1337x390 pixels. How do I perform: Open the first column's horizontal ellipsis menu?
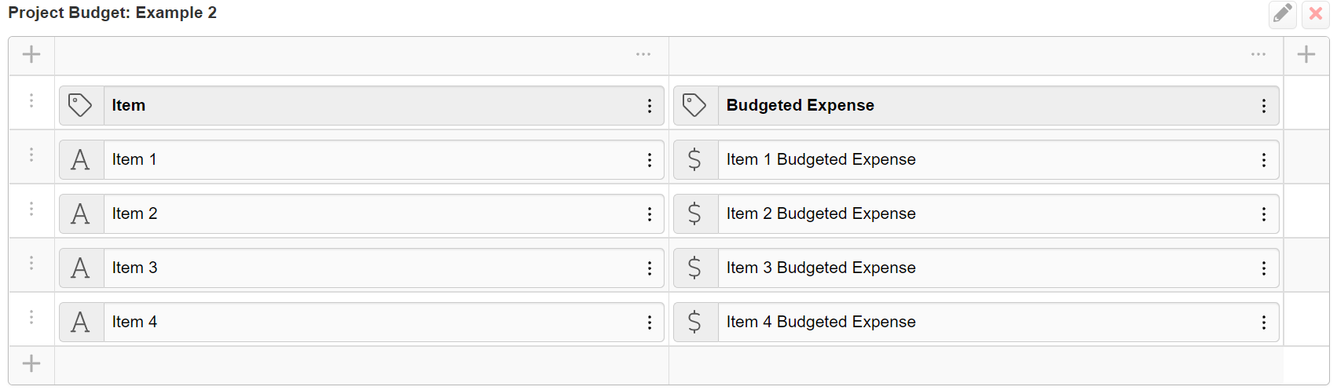point(643,54)
